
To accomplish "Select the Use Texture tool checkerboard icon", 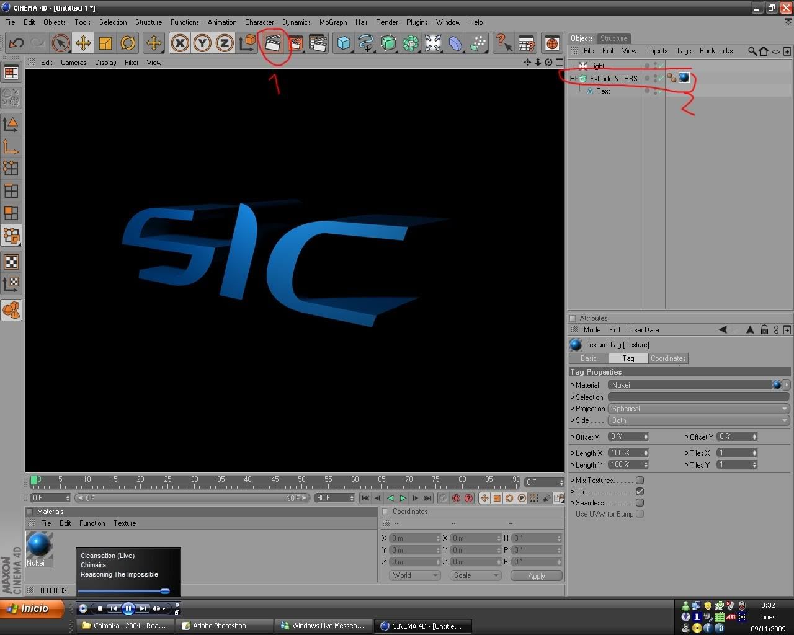I will pos(11,262).
